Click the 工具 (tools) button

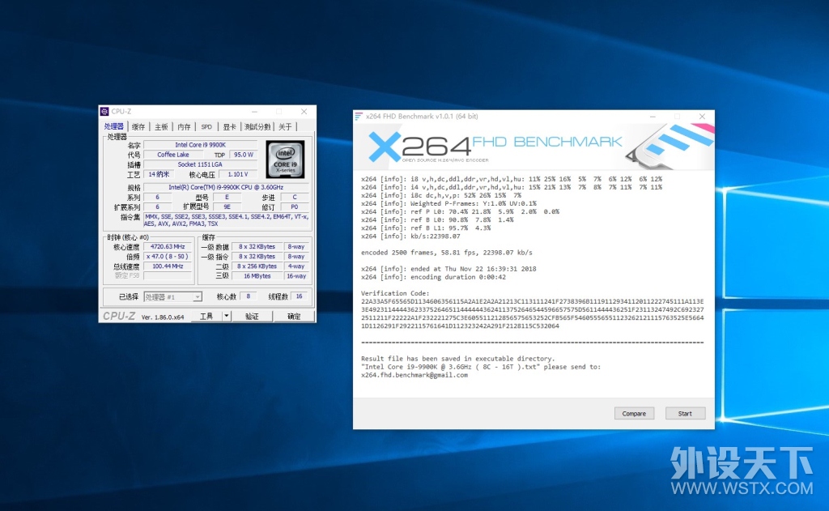pyautogui.click(x=206, y=317)
